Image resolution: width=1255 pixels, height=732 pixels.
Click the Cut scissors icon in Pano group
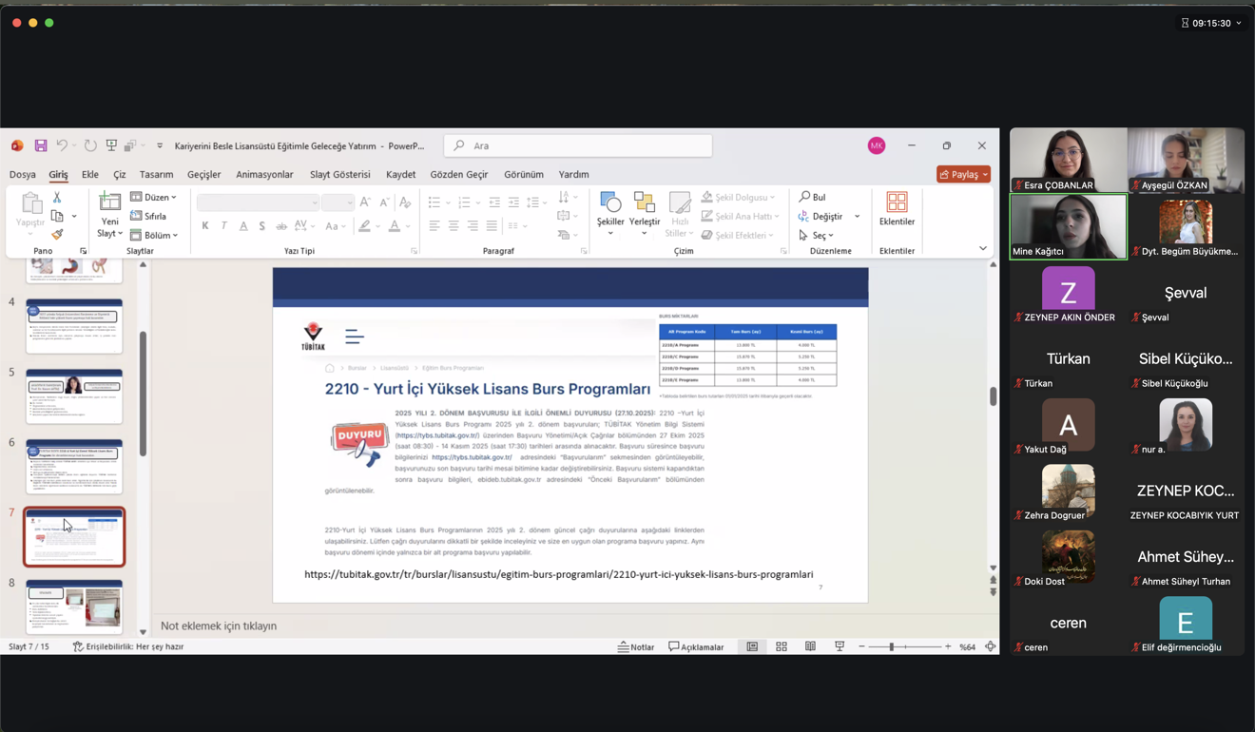57,198
